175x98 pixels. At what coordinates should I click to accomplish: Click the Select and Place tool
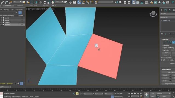(53, 2)
